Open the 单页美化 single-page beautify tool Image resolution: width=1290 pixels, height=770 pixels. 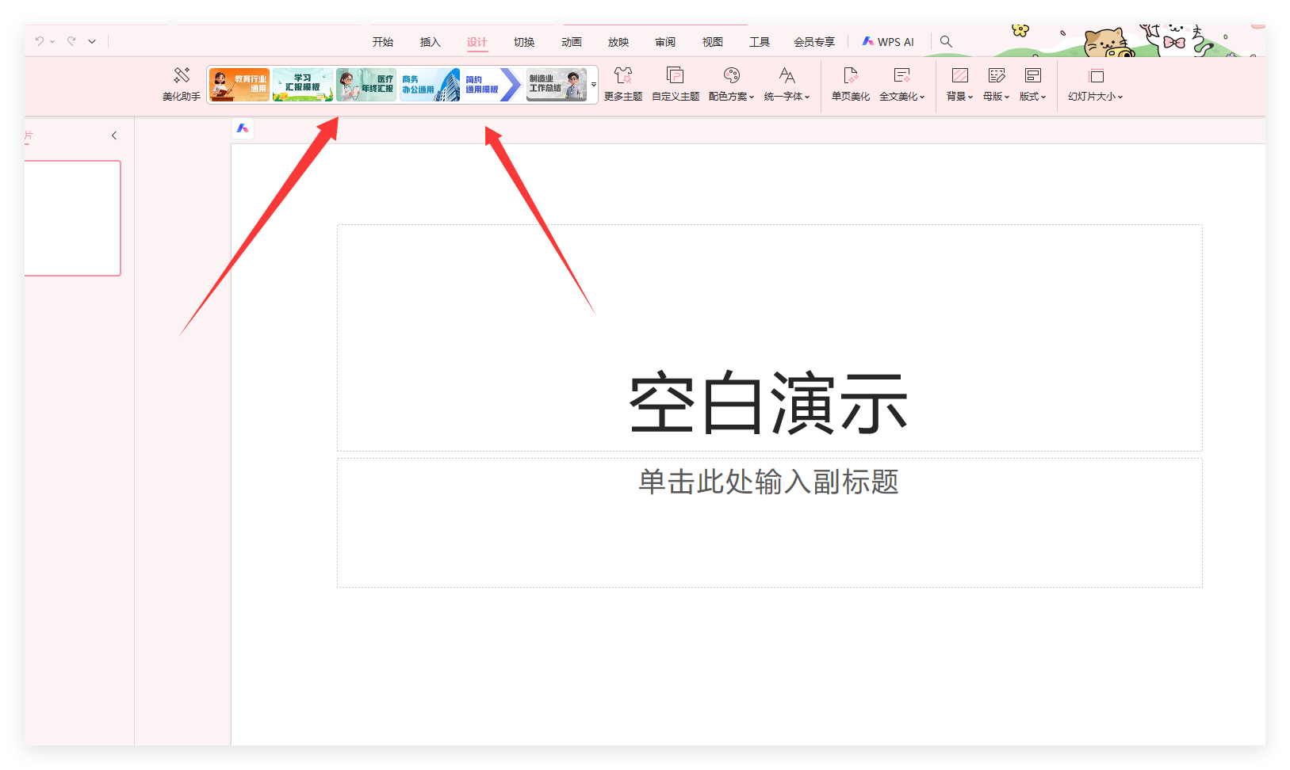tap(850, 84)
